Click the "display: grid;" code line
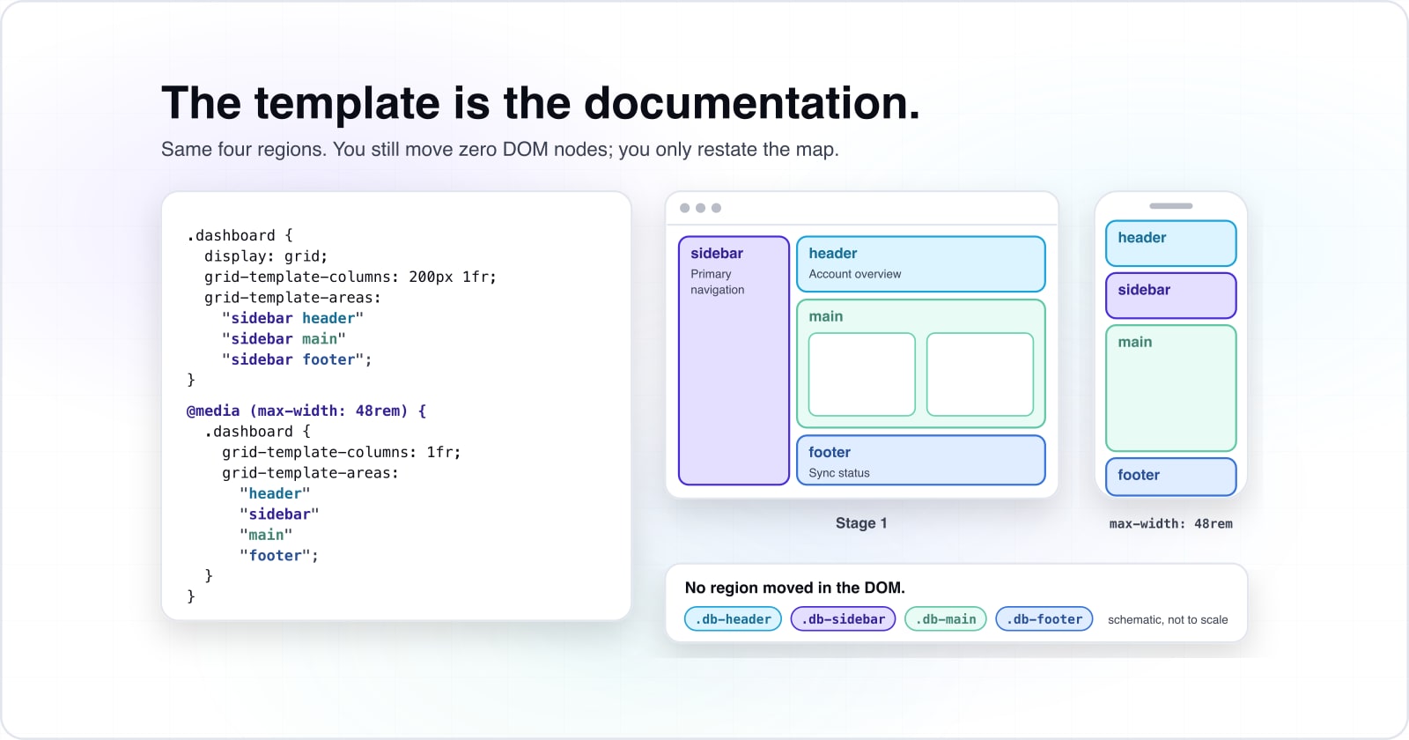The height and width of the screenshot is (740, 1409). (x=266, y=256)
